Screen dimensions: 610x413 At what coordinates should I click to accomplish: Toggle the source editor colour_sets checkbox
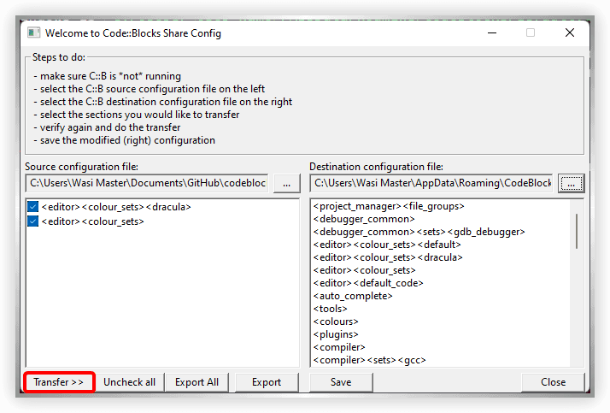(33, 221)
